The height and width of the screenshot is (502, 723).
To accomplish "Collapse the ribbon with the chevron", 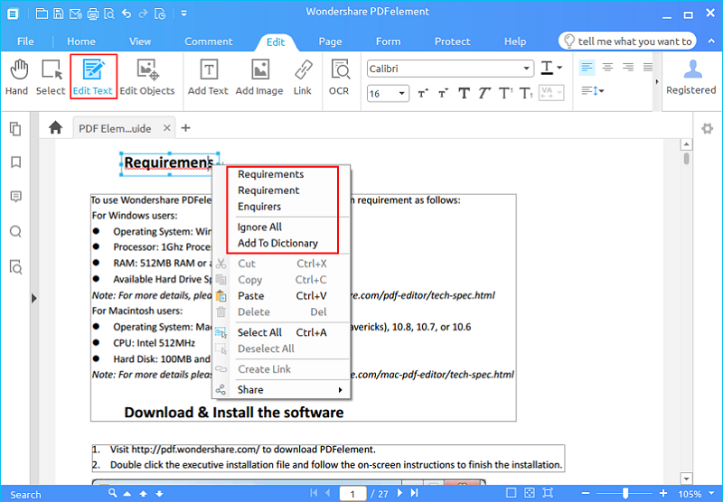I will (712, 42).
